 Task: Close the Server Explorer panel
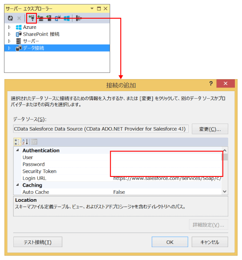106,8
